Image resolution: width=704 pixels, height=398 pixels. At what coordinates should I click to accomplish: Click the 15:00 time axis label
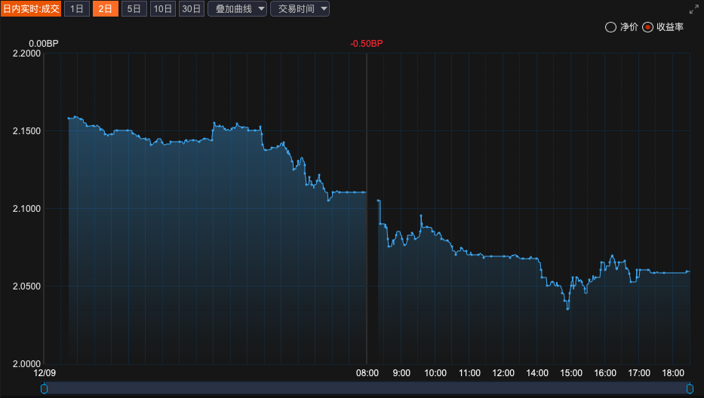point(571,373)
